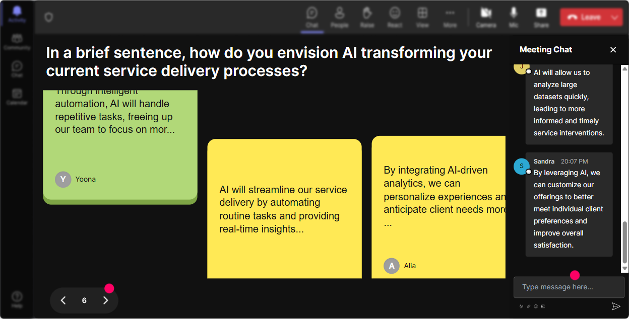
Task: Click the shield security icon
Action: tap(48, 17)
